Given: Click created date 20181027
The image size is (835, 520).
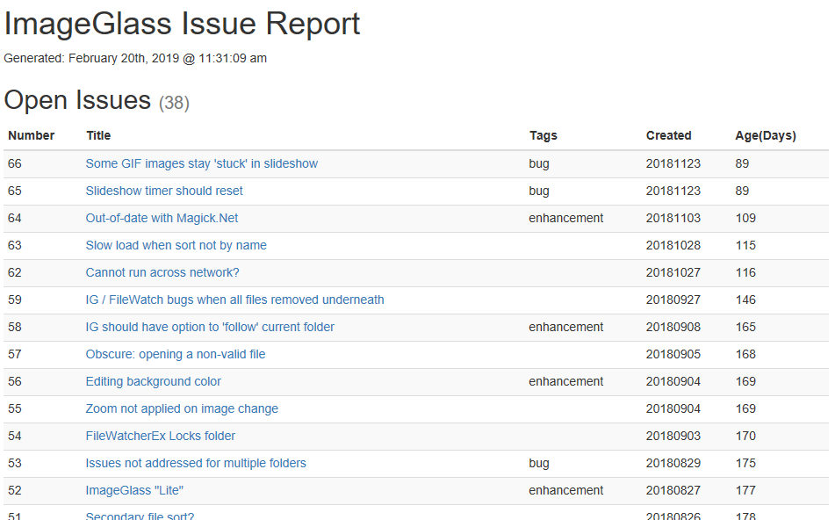Looking at the screenshot, I should (x=673, y=272).
